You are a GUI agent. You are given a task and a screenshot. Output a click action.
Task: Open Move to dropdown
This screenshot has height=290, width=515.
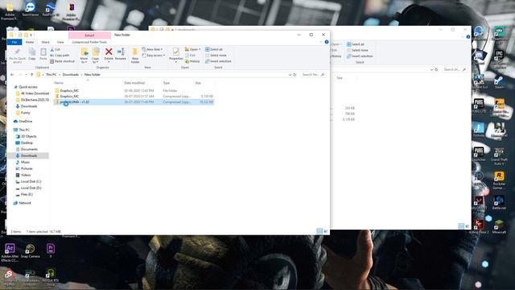click(x=84, y=56)
